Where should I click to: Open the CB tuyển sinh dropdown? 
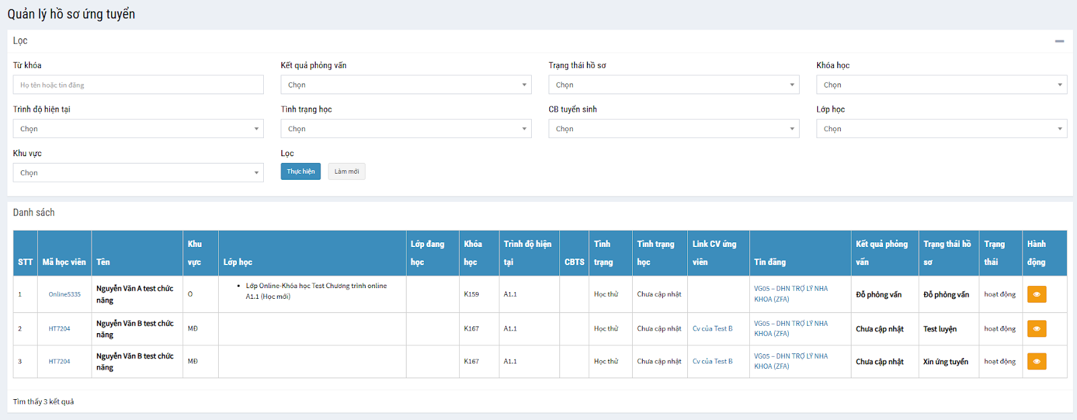click(x=674, y=129)
